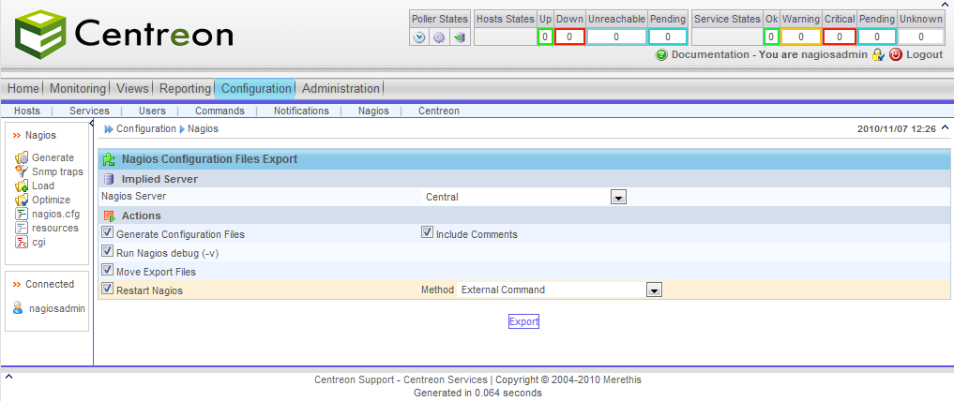Click the breadcrumb double-arrow icon
The width and height of the screenshot is (954, 401).
pyautogui.click(x=109, y=129)
